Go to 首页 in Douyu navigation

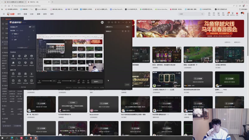click(19, 14)
